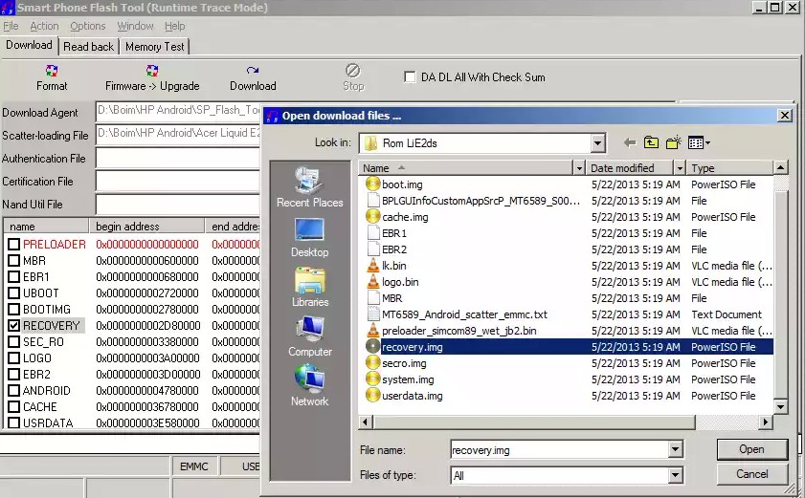Click the begin address column header

click(x=146, y=227)
